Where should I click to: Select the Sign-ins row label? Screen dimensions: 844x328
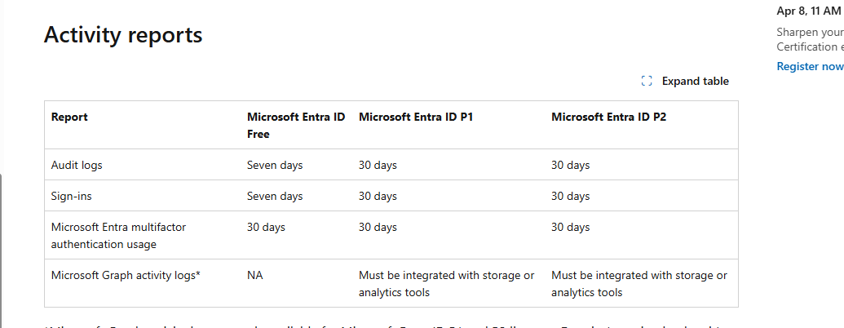[72, 196]
